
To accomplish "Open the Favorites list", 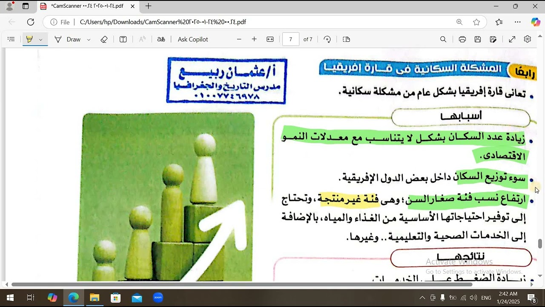I will point(499,22).
